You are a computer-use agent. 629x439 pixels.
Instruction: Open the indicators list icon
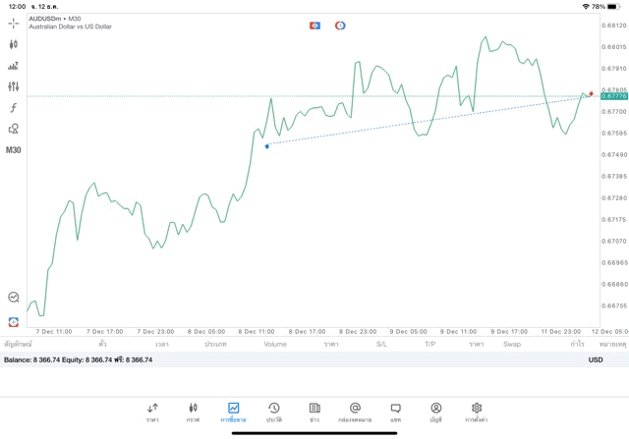point(13,66)
